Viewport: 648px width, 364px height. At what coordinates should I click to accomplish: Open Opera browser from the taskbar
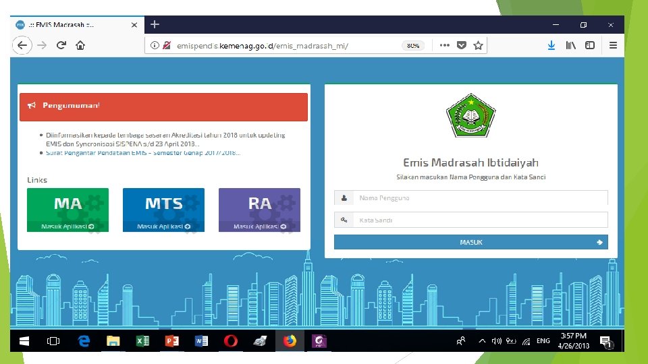[231, 341]
